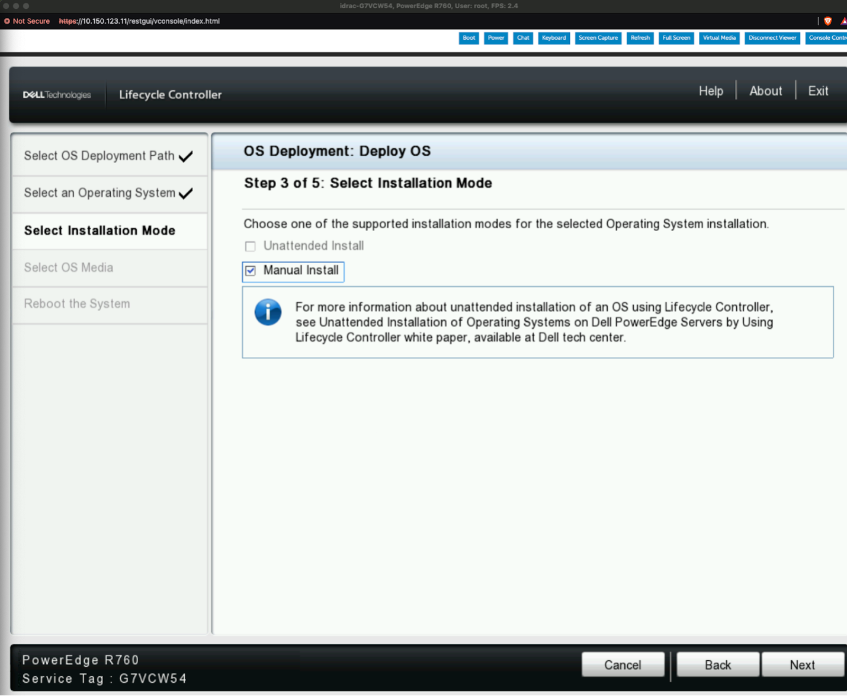Refresh the virtual console view
This screenshot has width=847, height=697.
point(640,38)
